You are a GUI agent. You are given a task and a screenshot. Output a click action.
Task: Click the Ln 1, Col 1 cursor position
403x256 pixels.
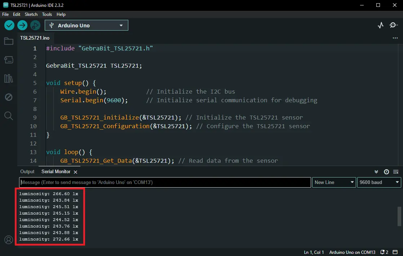314,252
